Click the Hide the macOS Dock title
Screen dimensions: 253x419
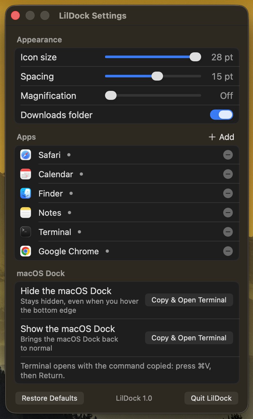click(66, 291)
